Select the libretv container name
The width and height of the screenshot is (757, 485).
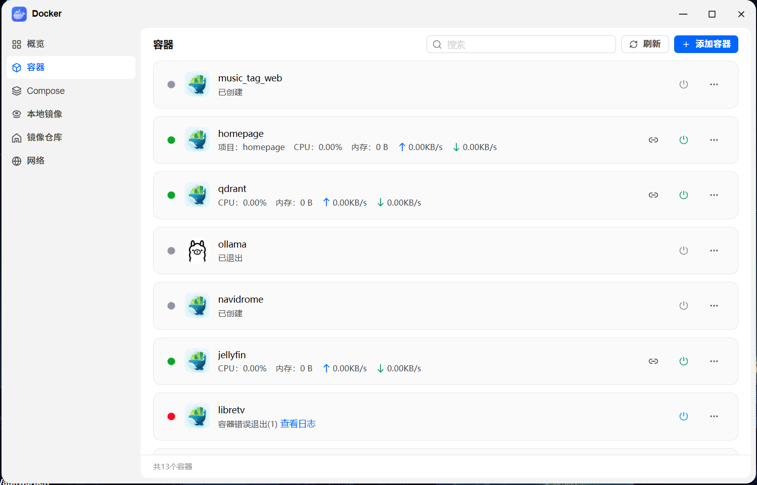231,410
